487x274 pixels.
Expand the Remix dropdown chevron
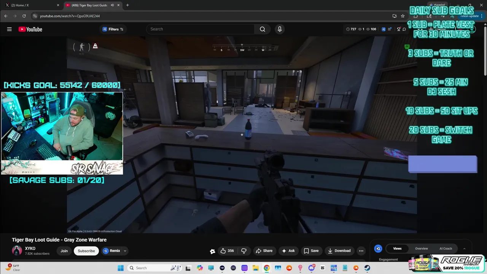125,251
